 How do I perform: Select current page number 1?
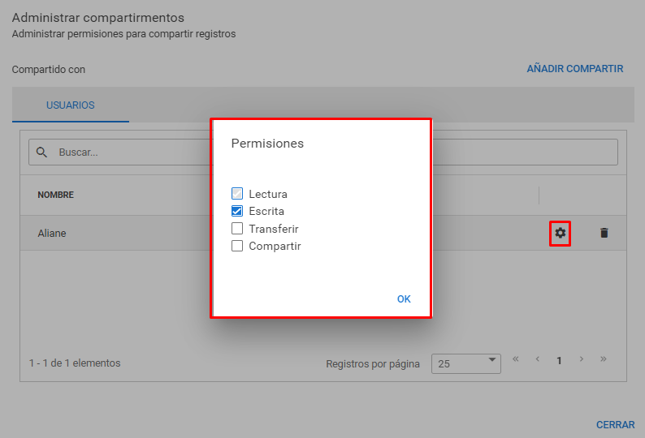pos(559,361)
